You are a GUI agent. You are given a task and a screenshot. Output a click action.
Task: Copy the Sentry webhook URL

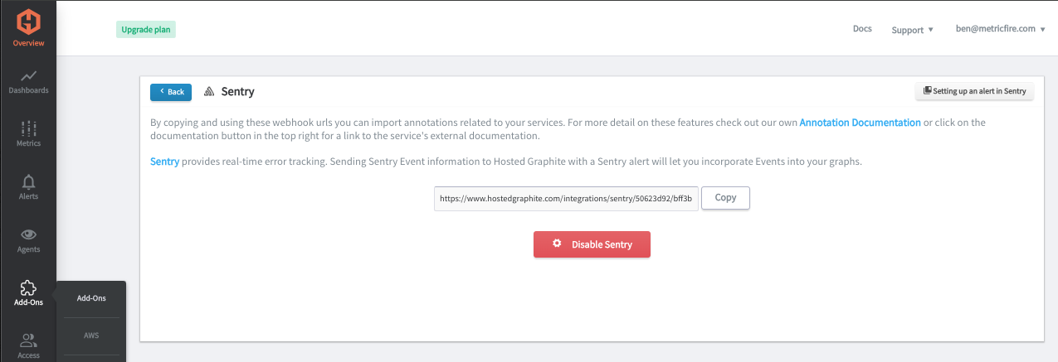(725, 198)
